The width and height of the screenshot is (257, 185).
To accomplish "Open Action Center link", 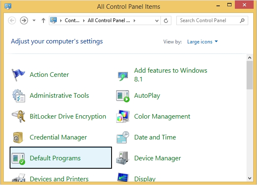I will coord(49,75).
